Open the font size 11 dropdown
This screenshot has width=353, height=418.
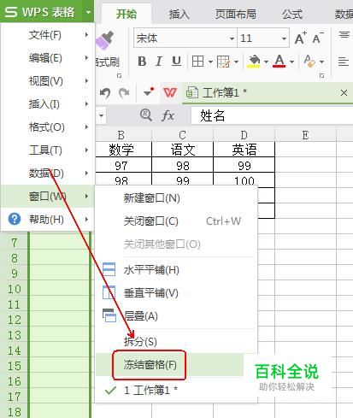coord(284,38)
